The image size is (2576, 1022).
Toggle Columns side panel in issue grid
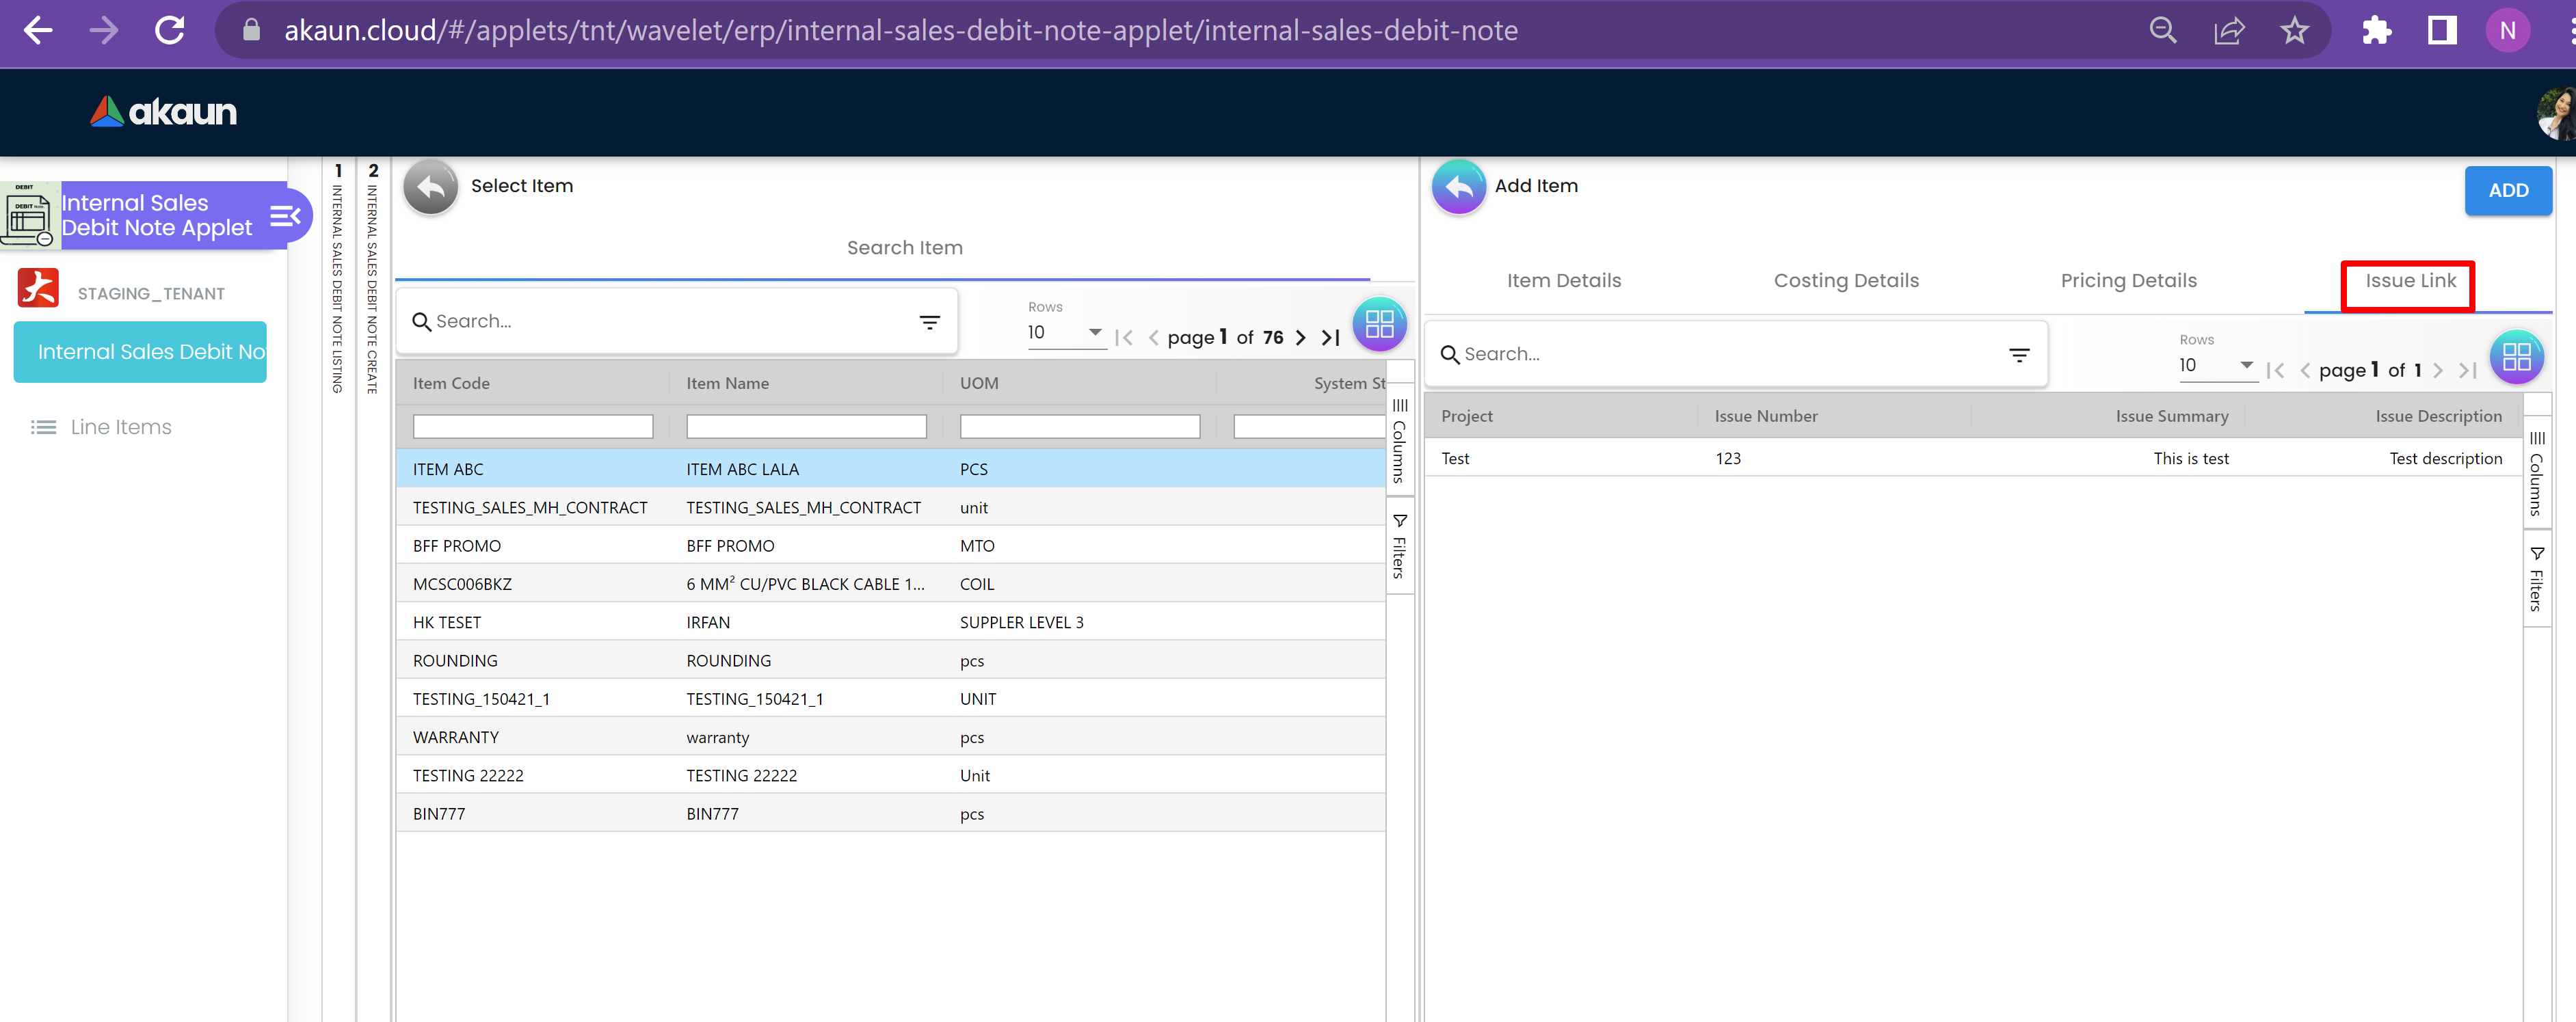click(2536, 473)
